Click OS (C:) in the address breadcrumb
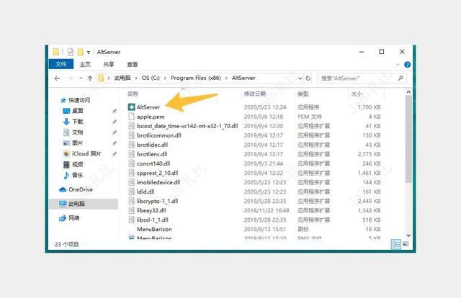Viewport: 461px width, 298px height. tap(151, 78)
